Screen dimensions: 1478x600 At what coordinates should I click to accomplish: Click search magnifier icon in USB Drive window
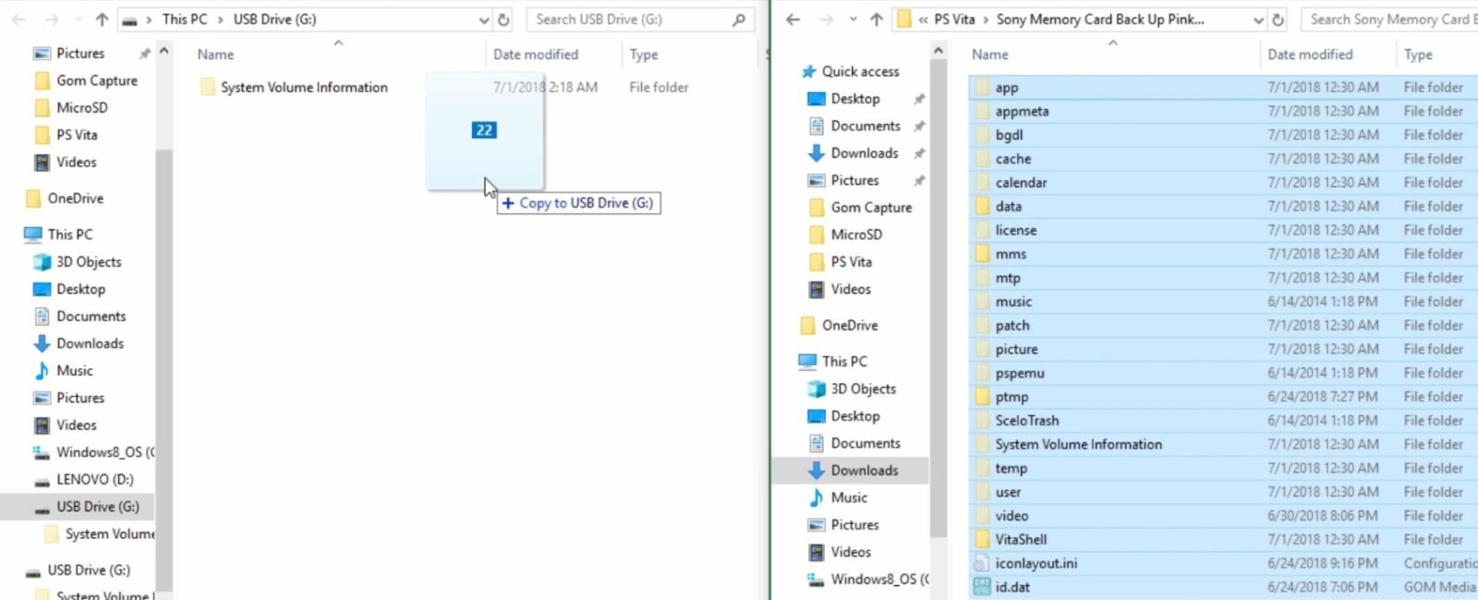tap(739, 19)
